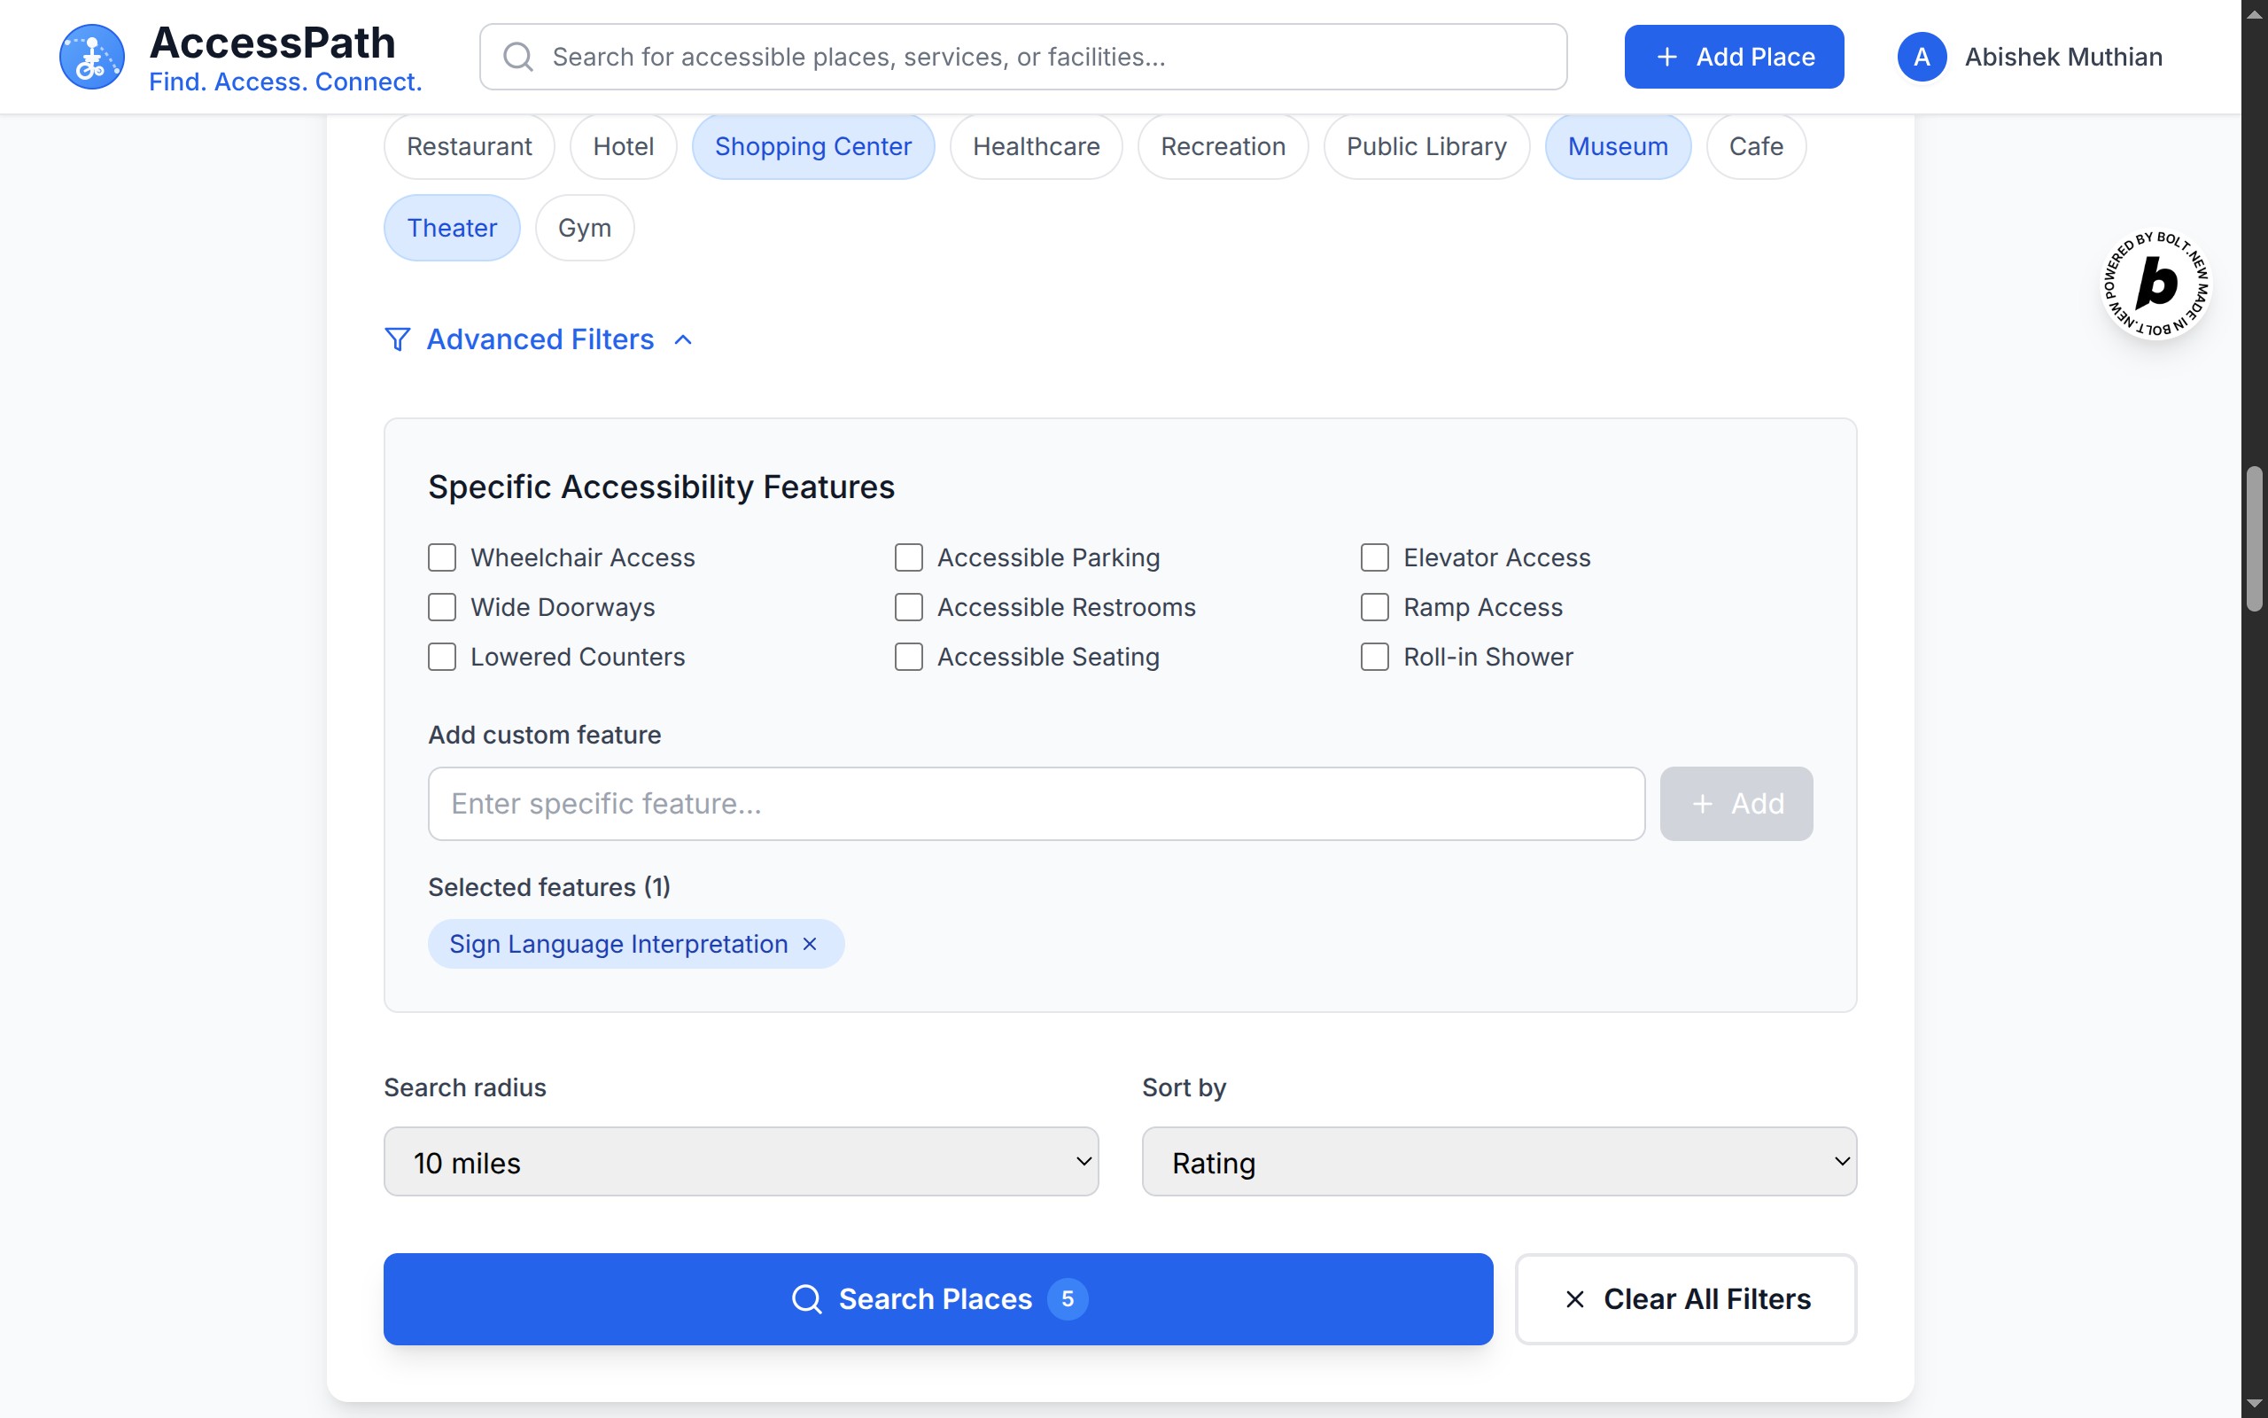The height and width of the screenshot is (1418, 2268).
Task: Click the search magnifier icon in header
Action: (x=518, y=58)
